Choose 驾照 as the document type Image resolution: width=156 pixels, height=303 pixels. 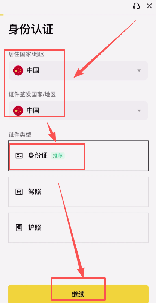coord(78,192)
